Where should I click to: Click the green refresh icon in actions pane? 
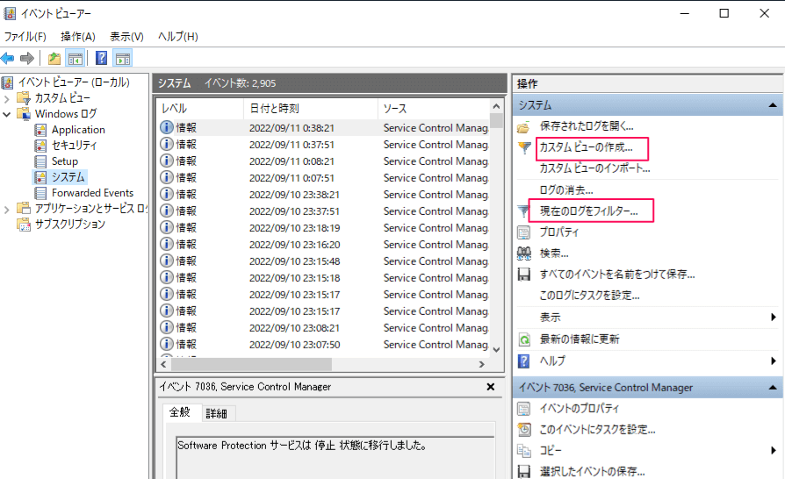point(524,340)
